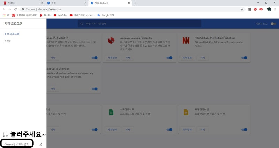Open 김성민의 중국어세상 bookmark

(x=24, y=15)
